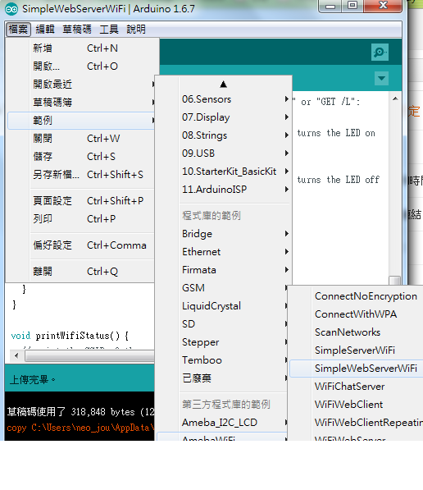Screen dimensions: 423x490
Task: Open the 檔案 menu
Action: pyautogui.click(x=18, y=30)
